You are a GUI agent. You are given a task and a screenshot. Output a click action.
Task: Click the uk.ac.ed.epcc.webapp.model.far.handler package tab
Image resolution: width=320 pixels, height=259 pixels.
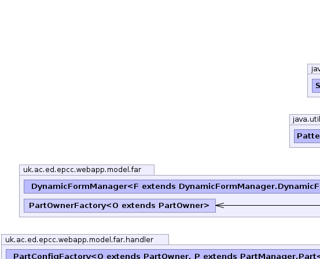click(85, 239)
